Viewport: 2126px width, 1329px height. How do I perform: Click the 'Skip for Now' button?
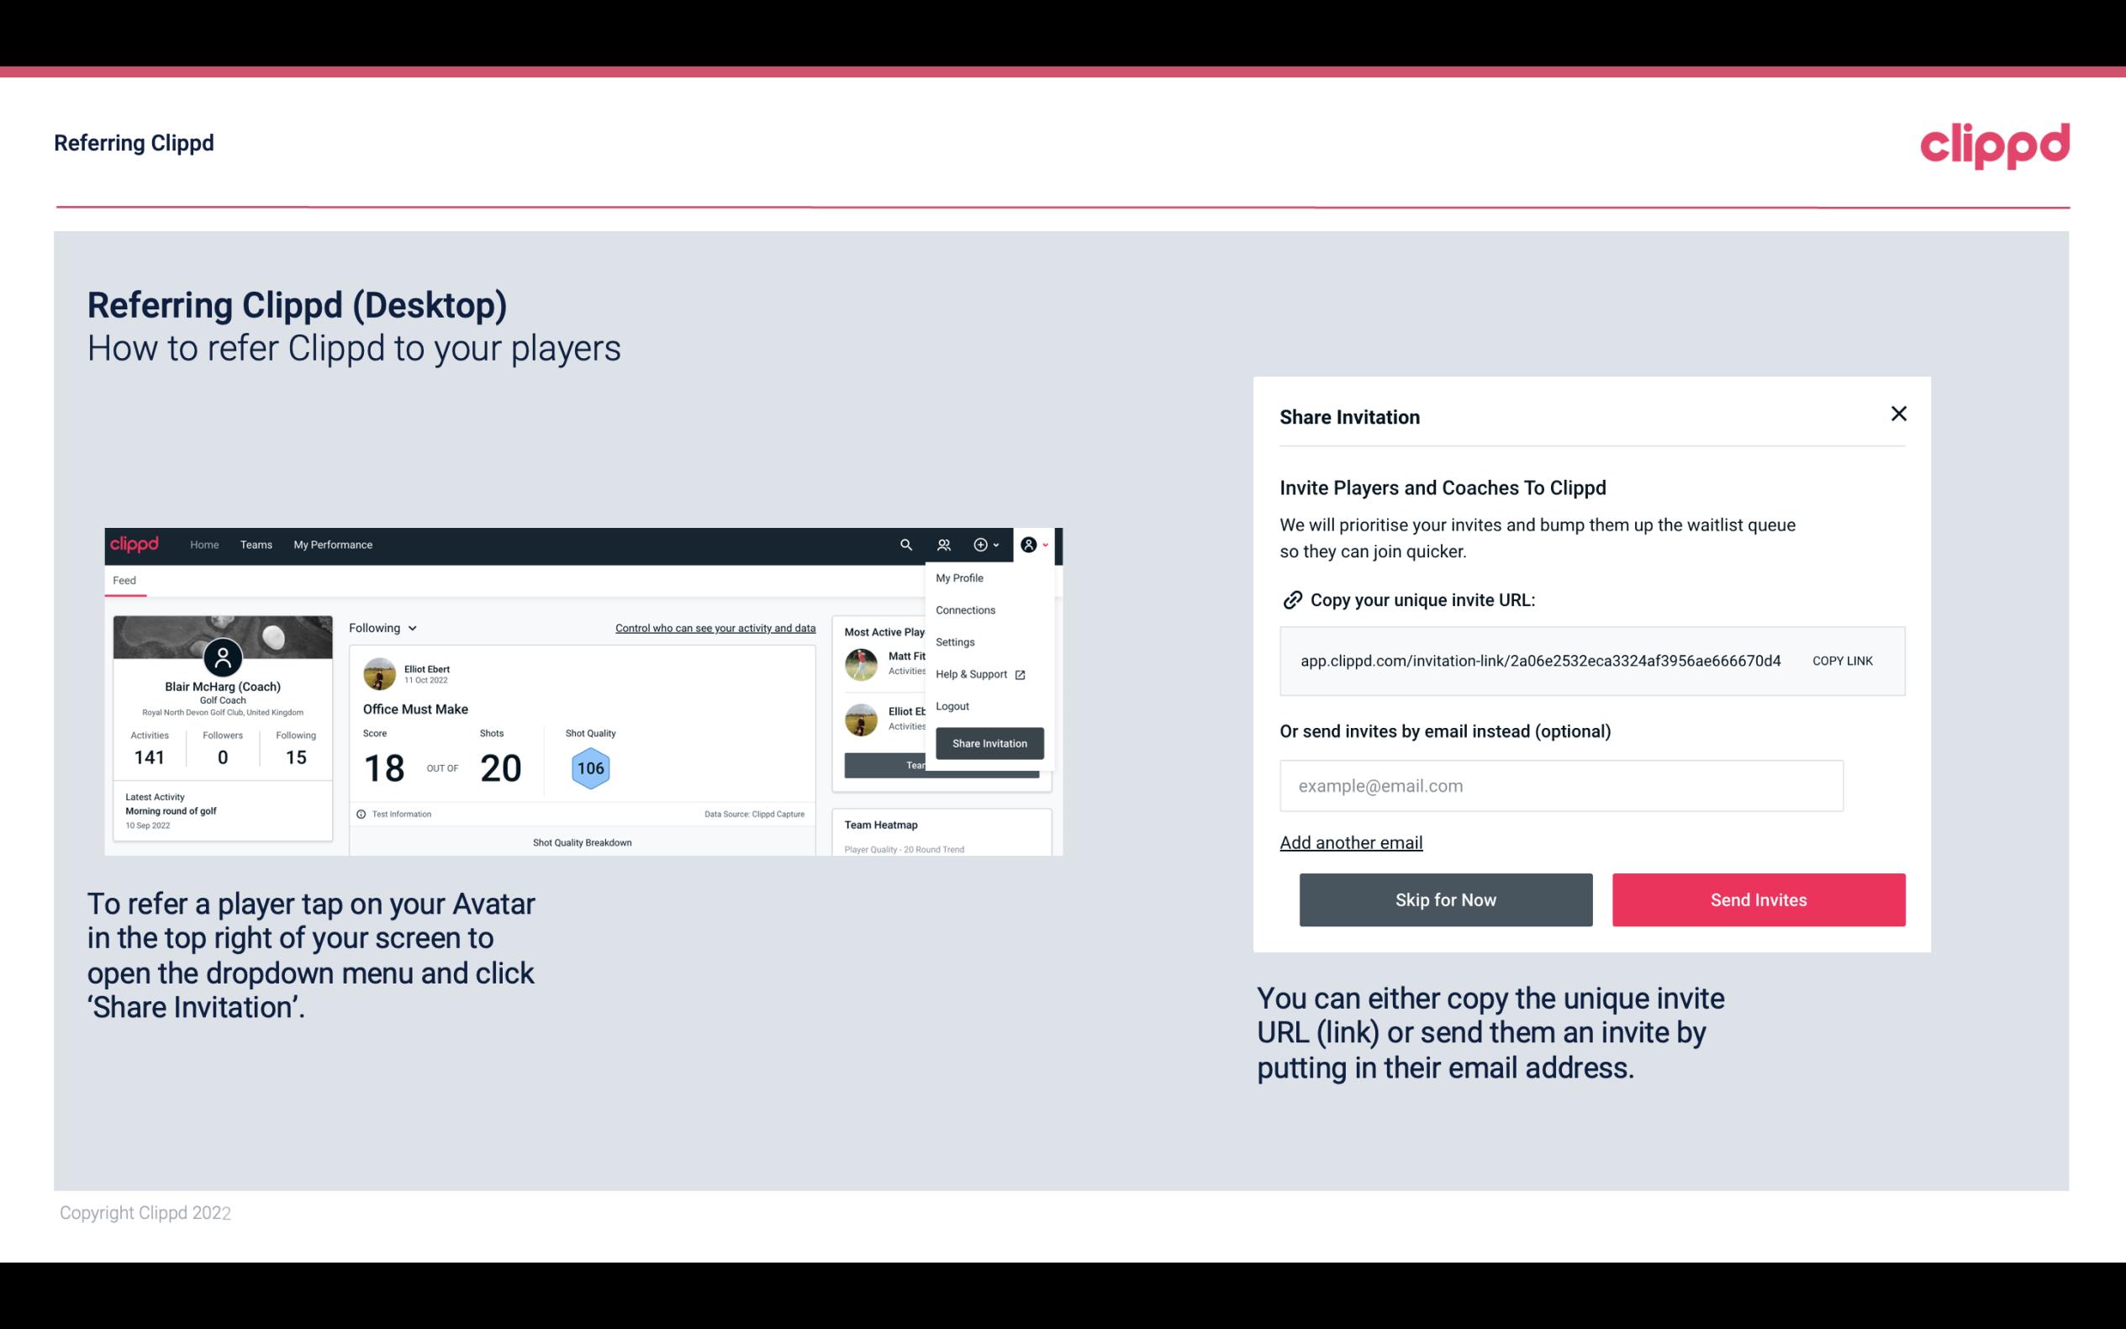click(1447, 899)
